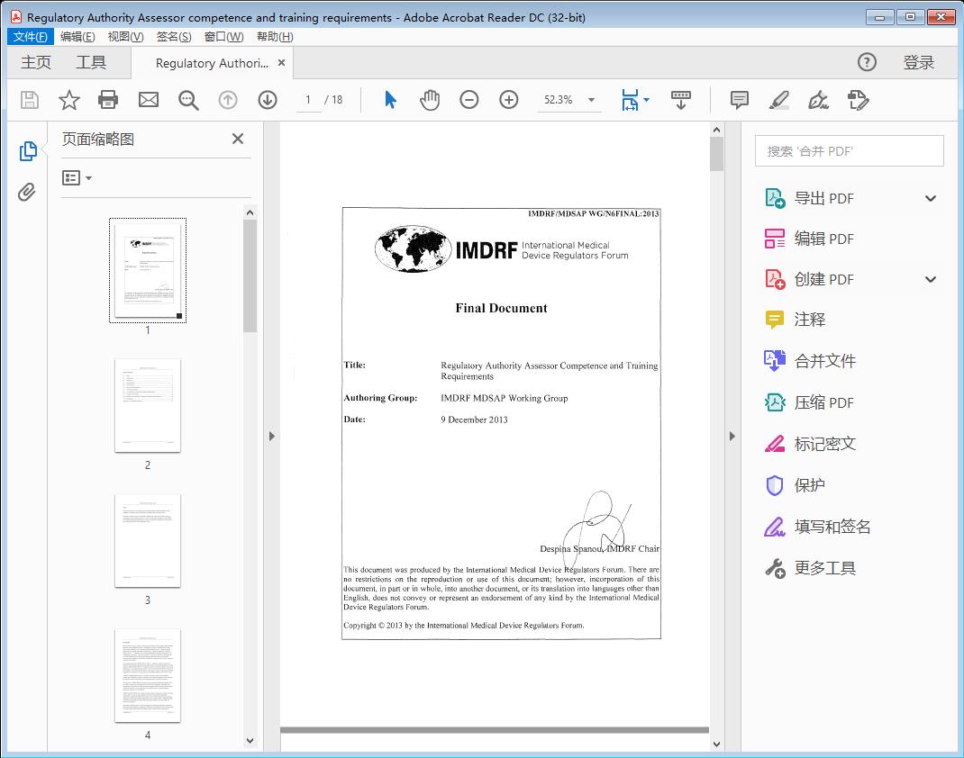Viewport: 964px width, 758px height.
Task: Add a sticky note comment
Action: tap(740, 100)
